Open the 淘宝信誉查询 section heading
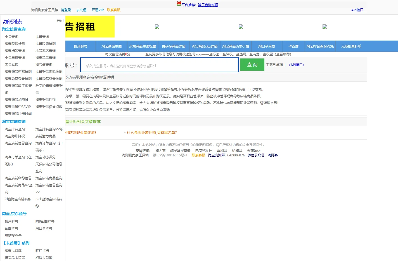Screen dimensions: 398x261 click(x=14, y=29)
